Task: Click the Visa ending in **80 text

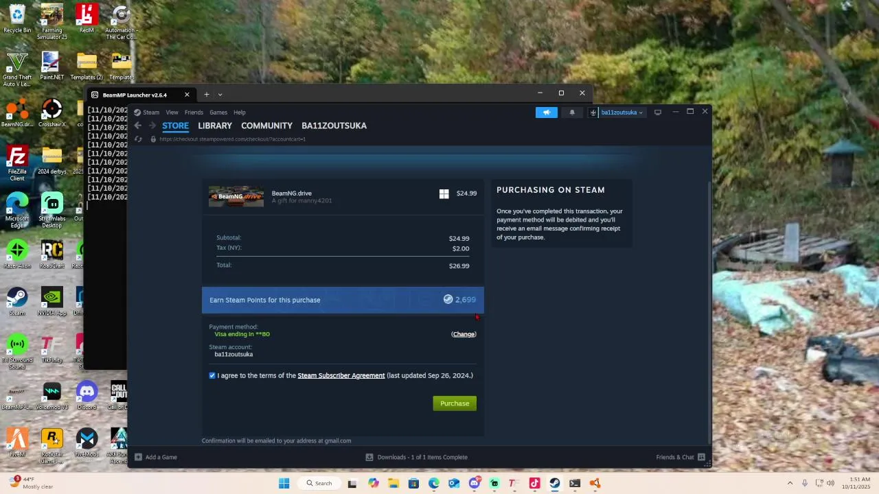Action: (x=242, y=334)
